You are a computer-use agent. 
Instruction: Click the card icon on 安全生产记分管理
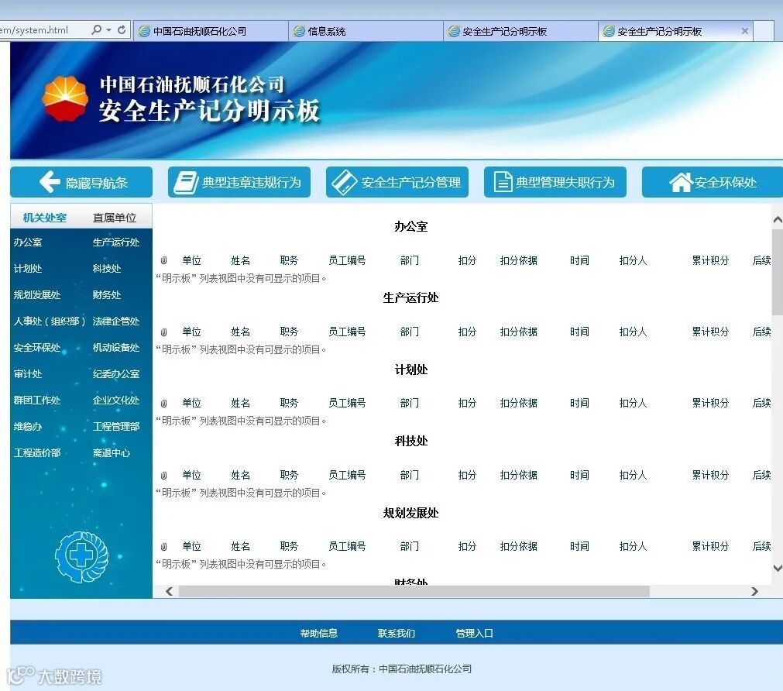344,182
